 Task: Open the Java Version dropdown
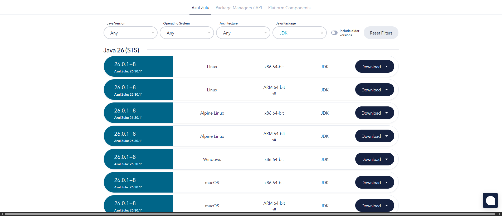130,33
